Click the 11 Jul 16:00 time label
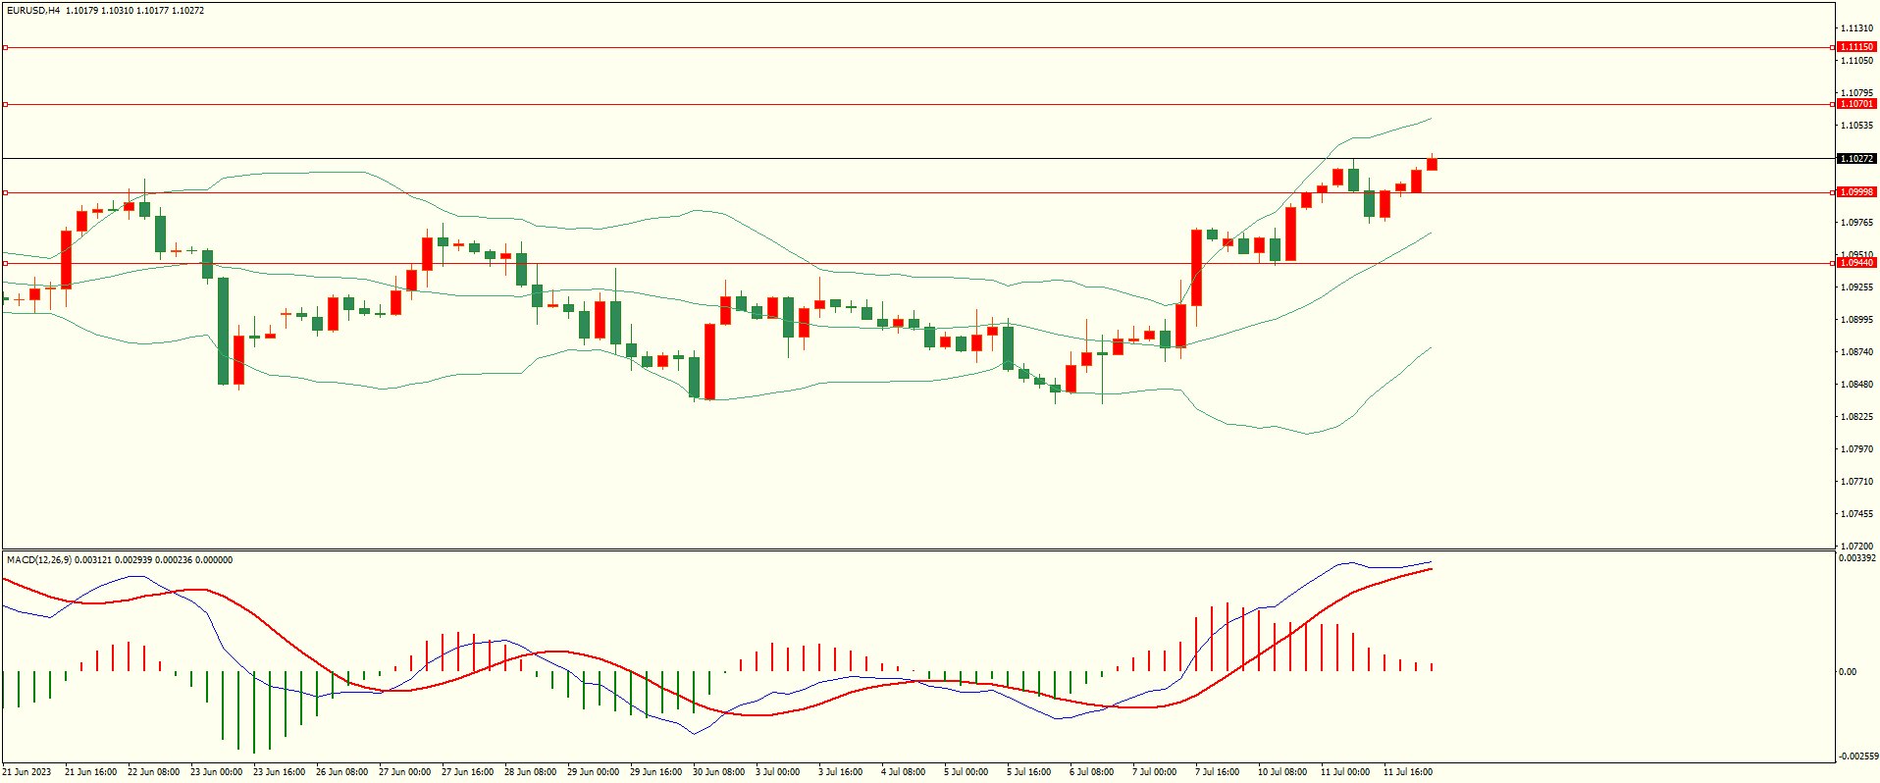This screenshot has width=1880, height=783. click(x=1407, y=772)
